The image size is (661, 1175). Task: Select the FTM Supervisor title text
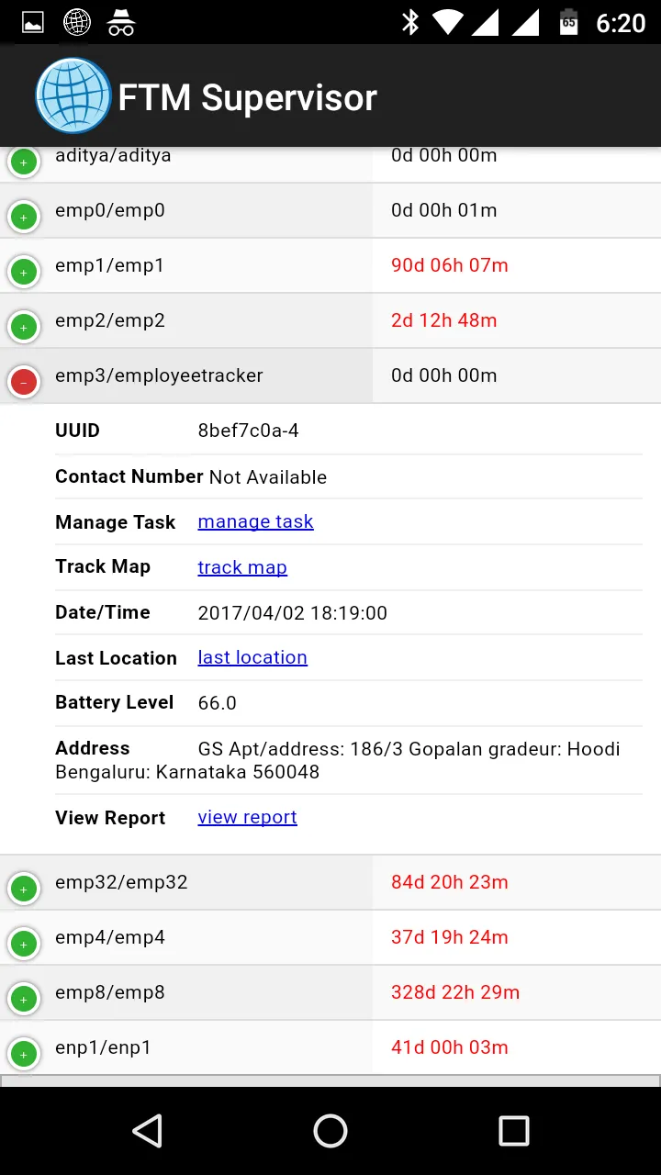tap(248, 97)
